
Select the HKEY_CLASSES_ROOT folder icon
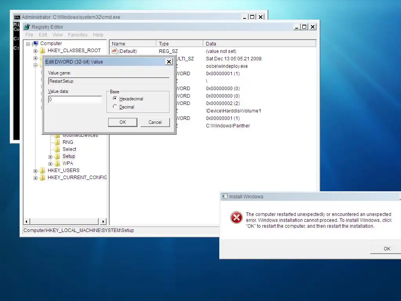(43, 51)
